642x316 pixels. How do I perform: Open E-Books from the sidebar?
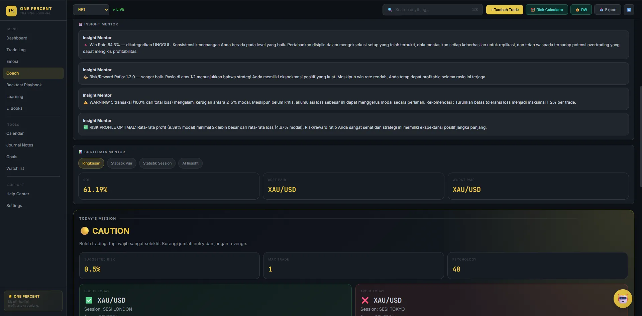click(x=33, y=108)
